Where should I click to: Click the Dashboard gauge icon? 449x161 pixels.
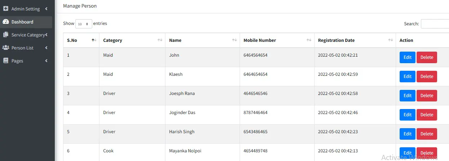pyautogui.click(x=6, y=22)
